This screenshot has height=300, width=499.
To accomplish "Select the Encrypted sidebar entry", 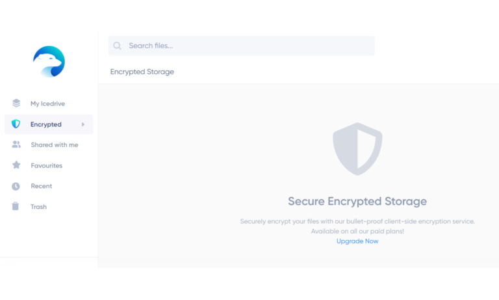I will (x=49, y=124).
